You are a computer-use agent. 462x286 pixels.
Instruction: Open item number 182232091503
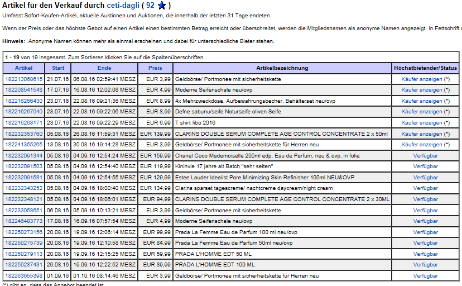(x=24, y=166)
